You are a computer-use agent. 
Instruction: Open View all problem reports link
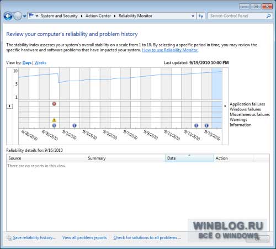(x=84, y=237)
